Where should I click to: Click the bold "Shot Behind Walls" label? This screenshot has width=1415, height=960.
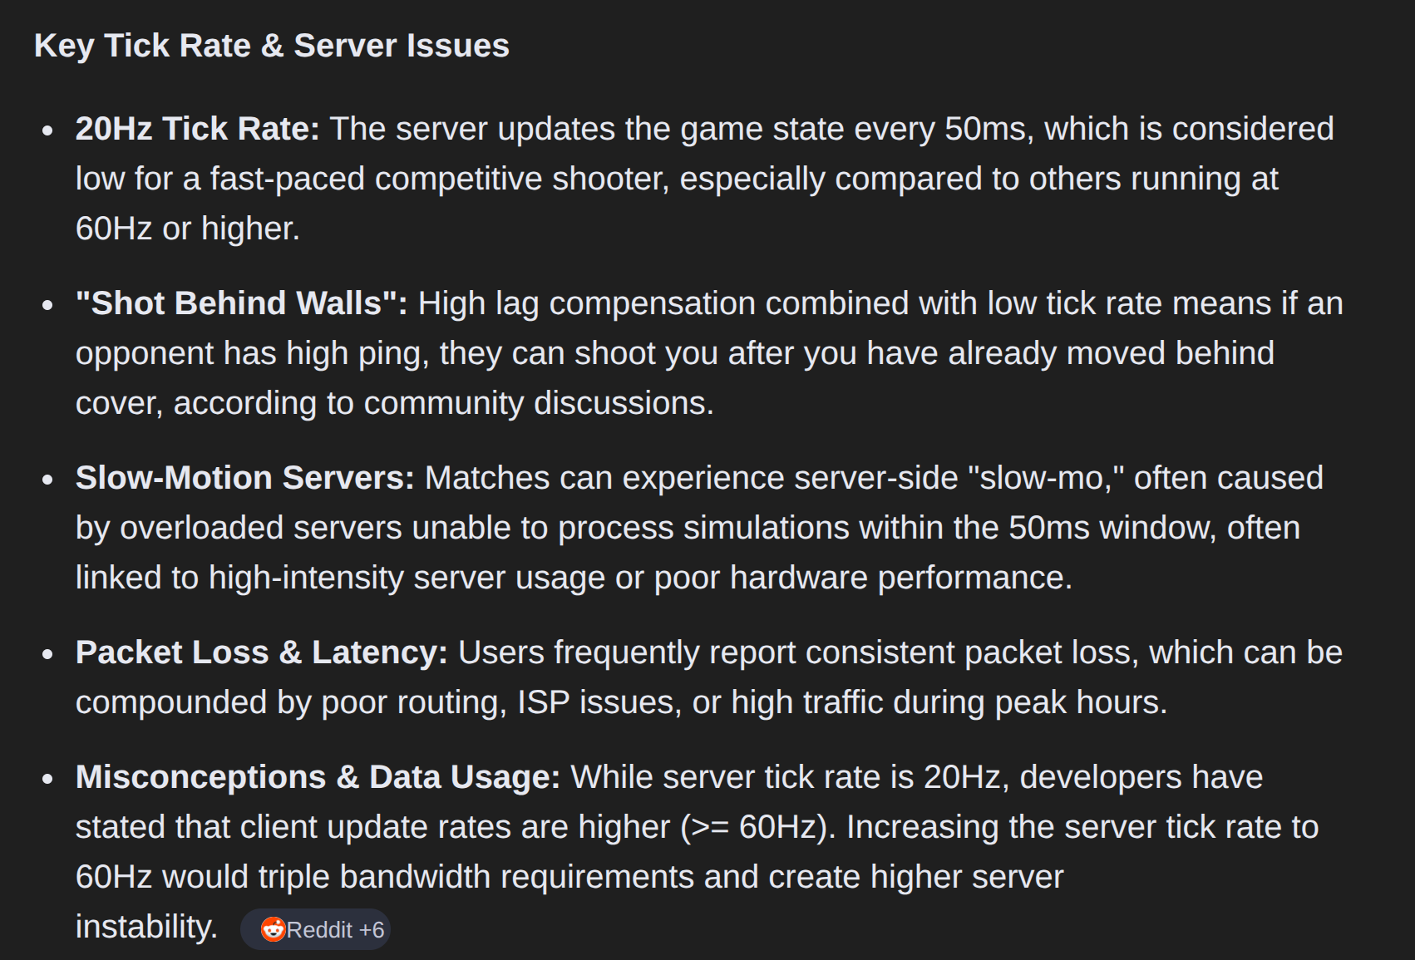(x=241, y=303)
